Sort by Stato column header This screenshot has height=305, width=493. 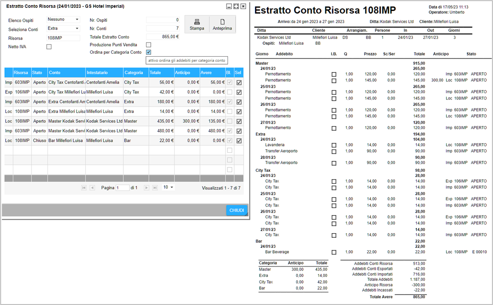point(39,73)
